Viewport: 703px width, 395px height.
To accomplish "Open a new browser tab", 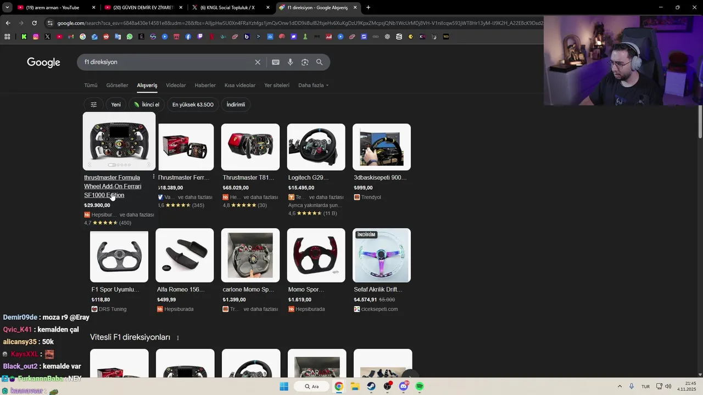I will pyautogui.click(x=368, y=8).
